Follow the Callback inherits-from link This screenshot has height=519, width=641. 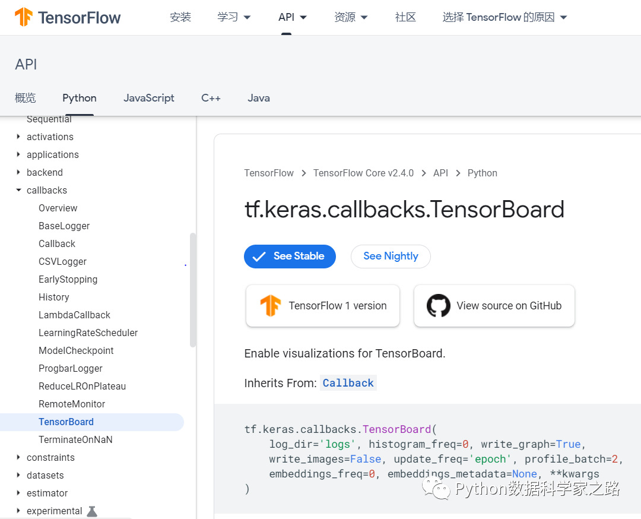(x=348, y=383)
